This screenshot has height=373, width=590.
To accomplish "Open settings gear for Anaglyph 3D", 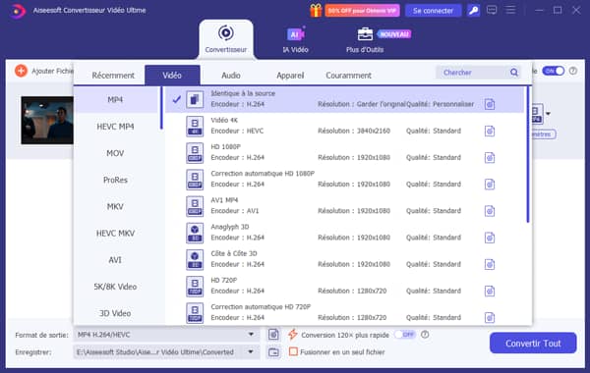I will pyautogui.click(x=490, y=238).
